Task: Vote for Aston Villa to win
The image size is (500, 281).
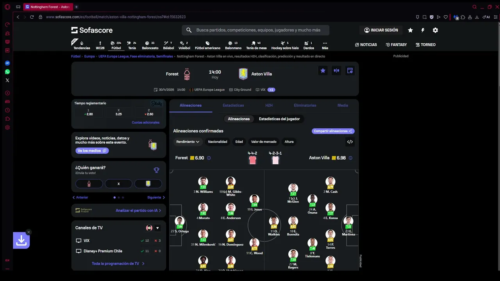Action: [x=148, y=184]
